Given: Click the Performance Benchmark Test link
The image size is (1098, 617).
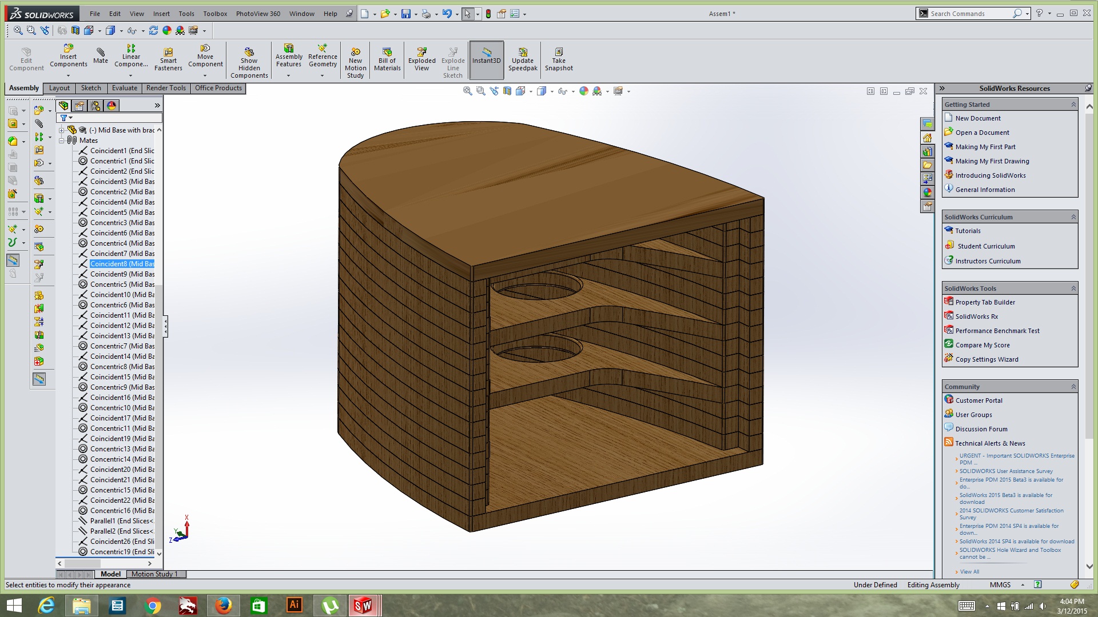Looking at the screenshot, I should click(997, 331).
